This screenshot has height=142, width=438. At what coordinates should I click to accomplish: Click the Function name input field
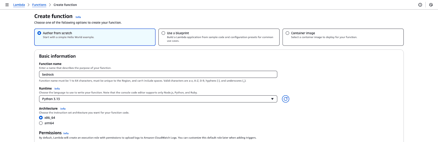[x=158, y=74]
